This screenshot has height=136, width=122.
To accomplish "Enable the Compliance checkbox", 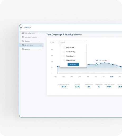I will pos(63,56).
